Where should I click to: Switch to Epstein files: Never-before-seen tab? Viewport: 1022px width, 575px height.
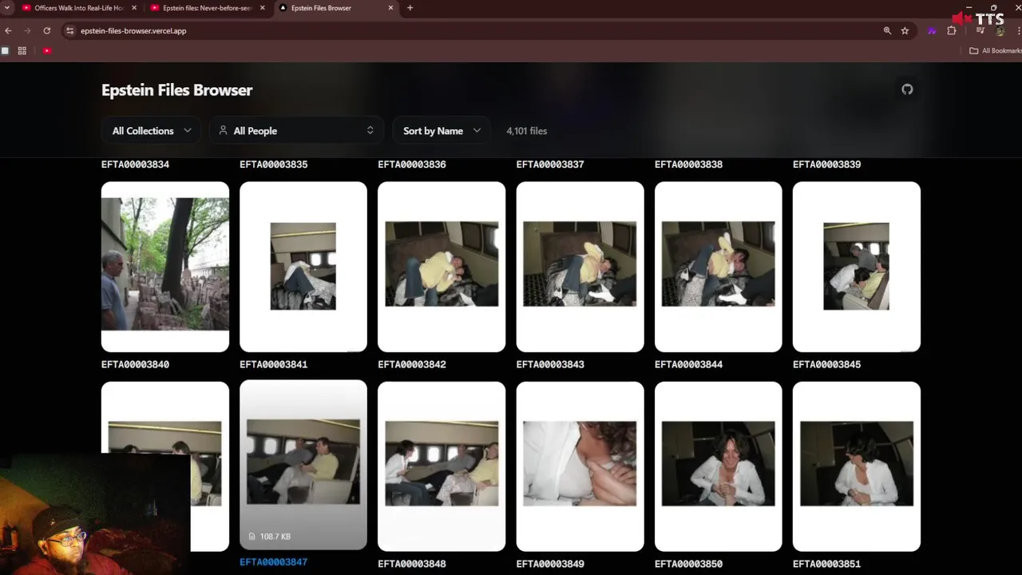pyautogui.click(x=206, y=8)
